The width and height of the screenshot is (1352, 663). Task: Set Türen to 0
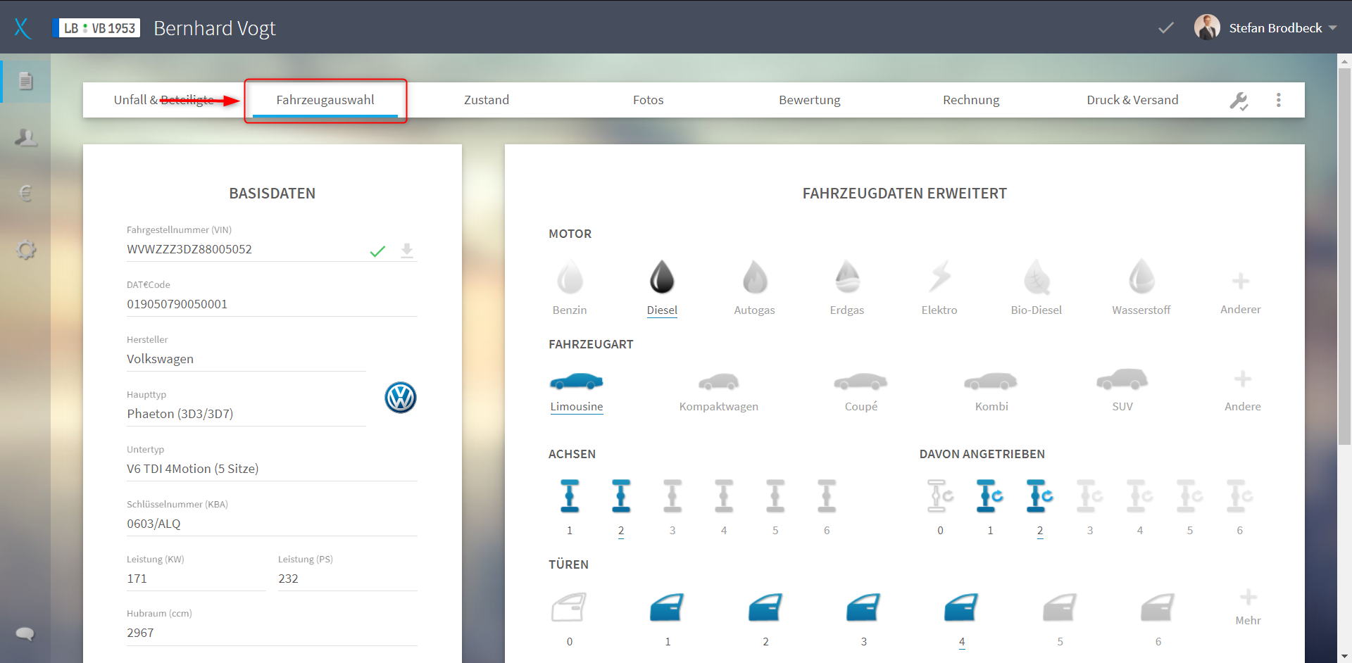coord(570,619)
